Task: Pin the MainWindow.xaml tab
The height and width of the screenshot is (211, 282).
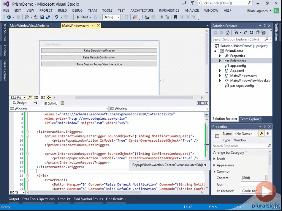Action: (x=93, y=26)
